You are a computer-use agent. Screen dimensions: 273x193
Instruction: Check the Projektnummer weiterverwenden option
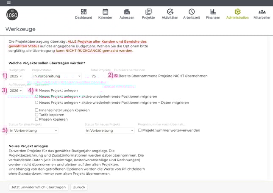[x=140, y=130]
